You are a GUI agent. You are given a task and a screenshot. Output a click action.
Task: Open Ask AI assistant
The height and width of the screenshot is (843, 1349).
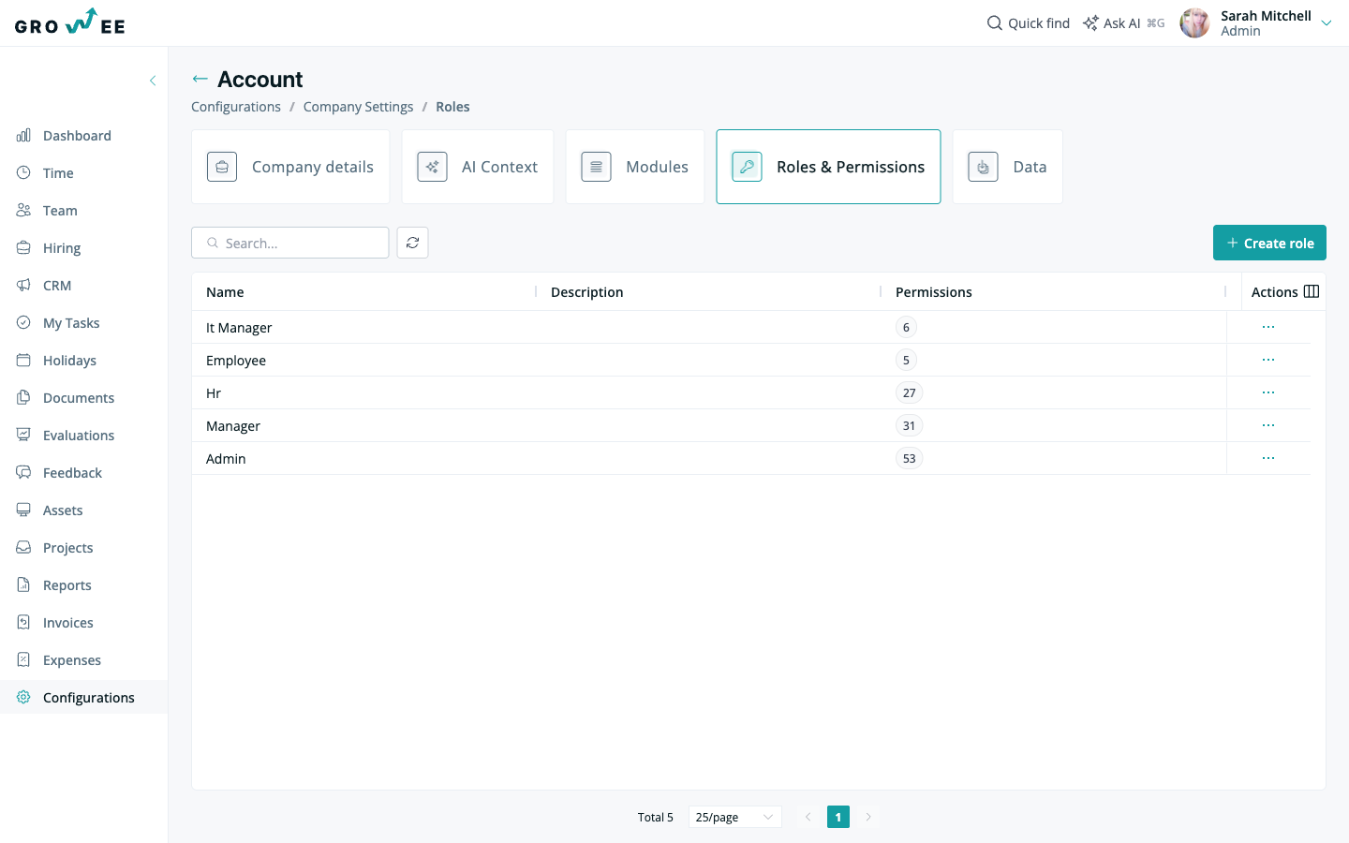pyautogui.click(x=1123, y=23)
